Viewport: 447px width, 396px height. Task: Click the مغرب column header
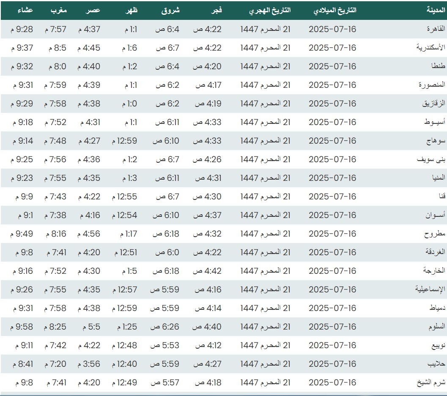[x=58, y=11]
